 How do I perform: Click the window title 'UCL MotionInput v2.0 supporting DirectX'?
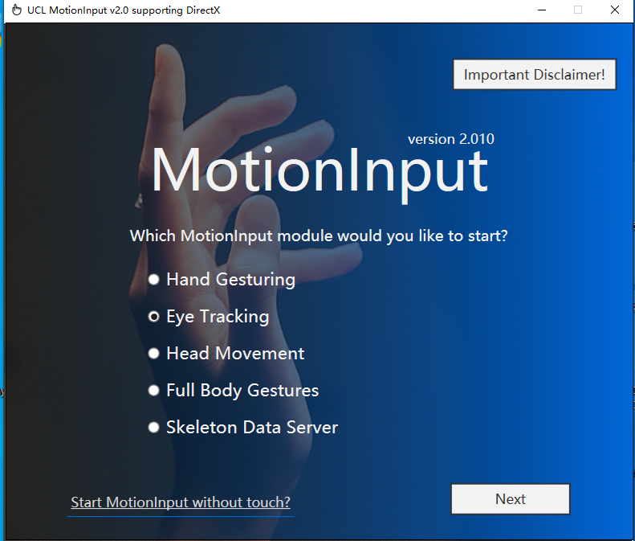click(x=124, y=10)
